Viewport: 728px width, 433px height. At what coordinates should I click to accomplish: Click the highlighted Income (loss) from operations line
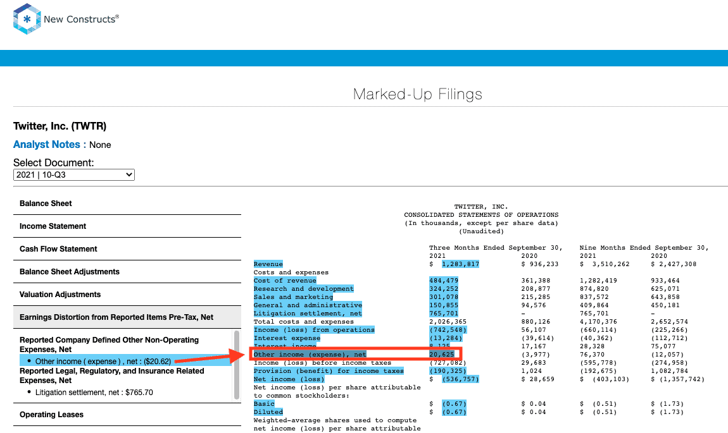[x=314, y=330]
